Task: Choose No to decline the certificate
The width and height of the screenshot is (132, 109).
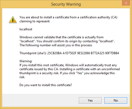Action: (116, 100)
